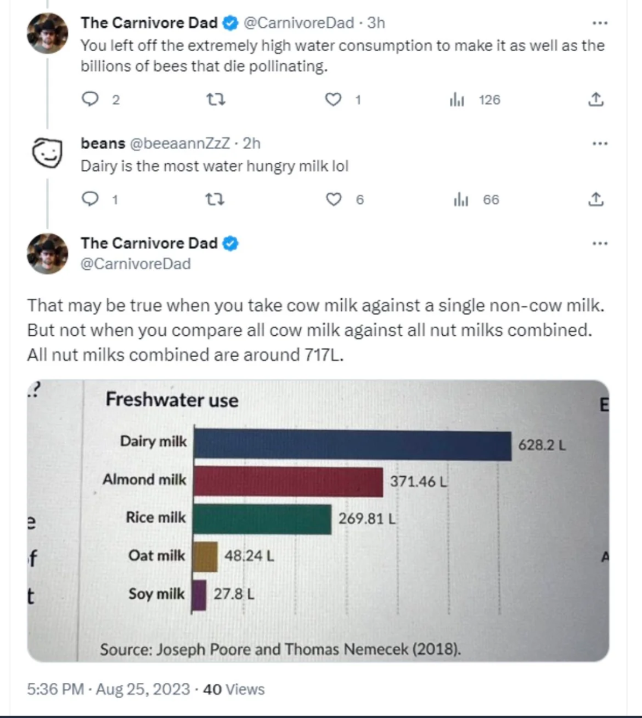Open more options on beans tweet
Image resolution: width=642 pixels, height=718 pixels.
pos(600,143)
